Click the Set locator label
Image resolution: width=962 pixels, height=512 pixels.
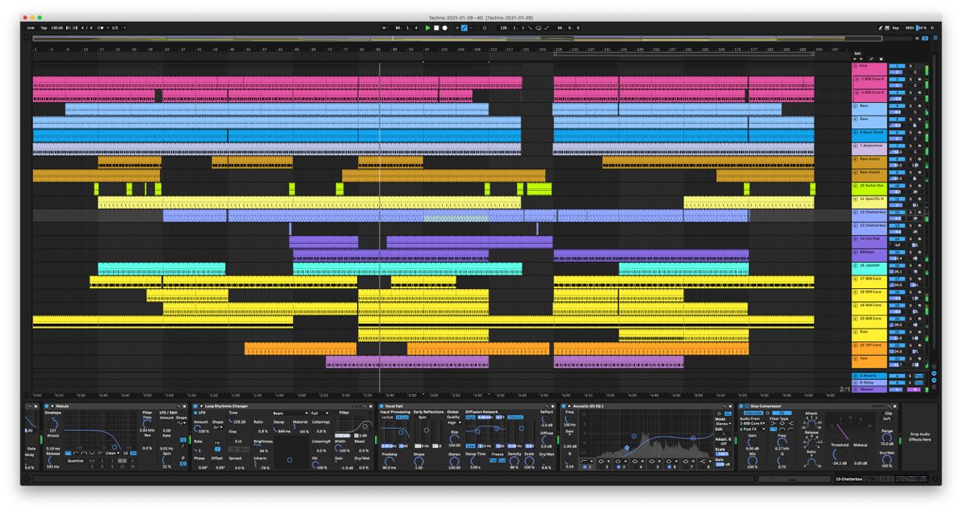point(858,53)
